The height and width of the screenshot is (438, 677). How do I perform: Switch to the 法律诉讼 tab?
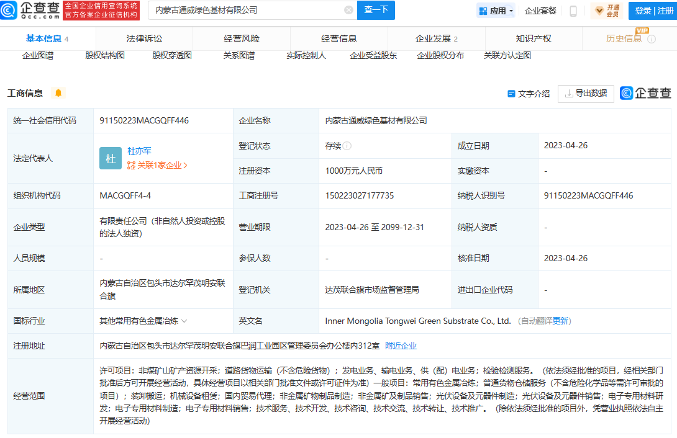coord(144,38)
